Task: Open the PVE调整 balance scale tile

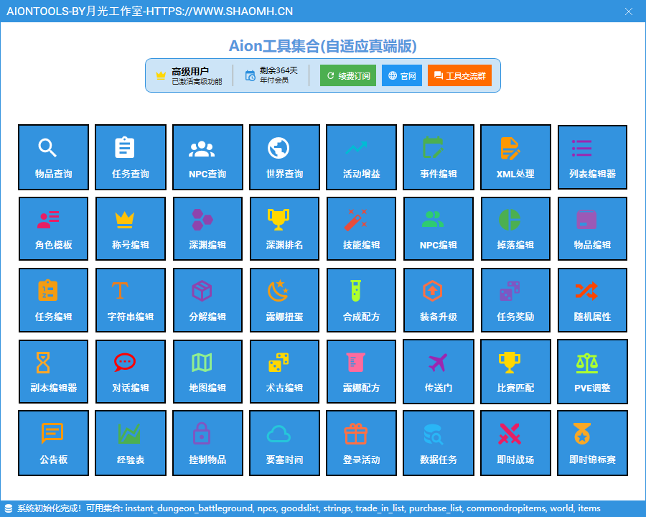Action: (x=592, y=371)
